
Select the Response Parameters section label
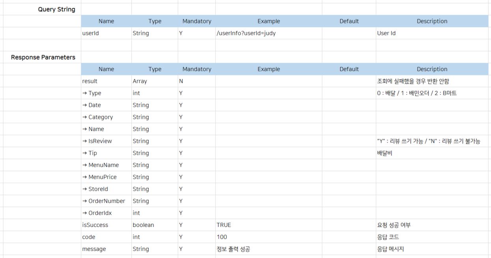(43, 57)
